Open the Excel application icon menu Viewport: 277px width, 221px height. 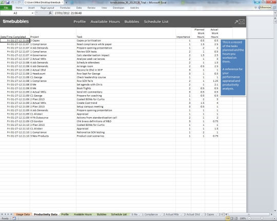(3, 3)
